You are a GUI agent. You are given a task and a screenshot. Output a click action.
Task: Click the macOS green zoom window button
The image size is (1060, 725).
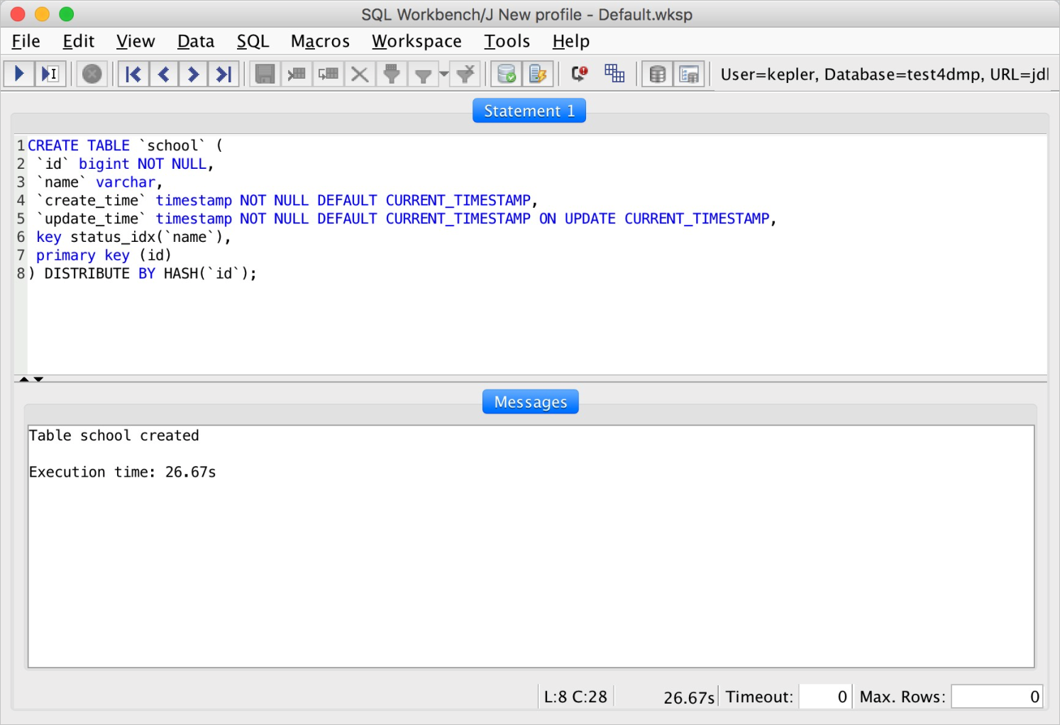[x=67, y=14]
